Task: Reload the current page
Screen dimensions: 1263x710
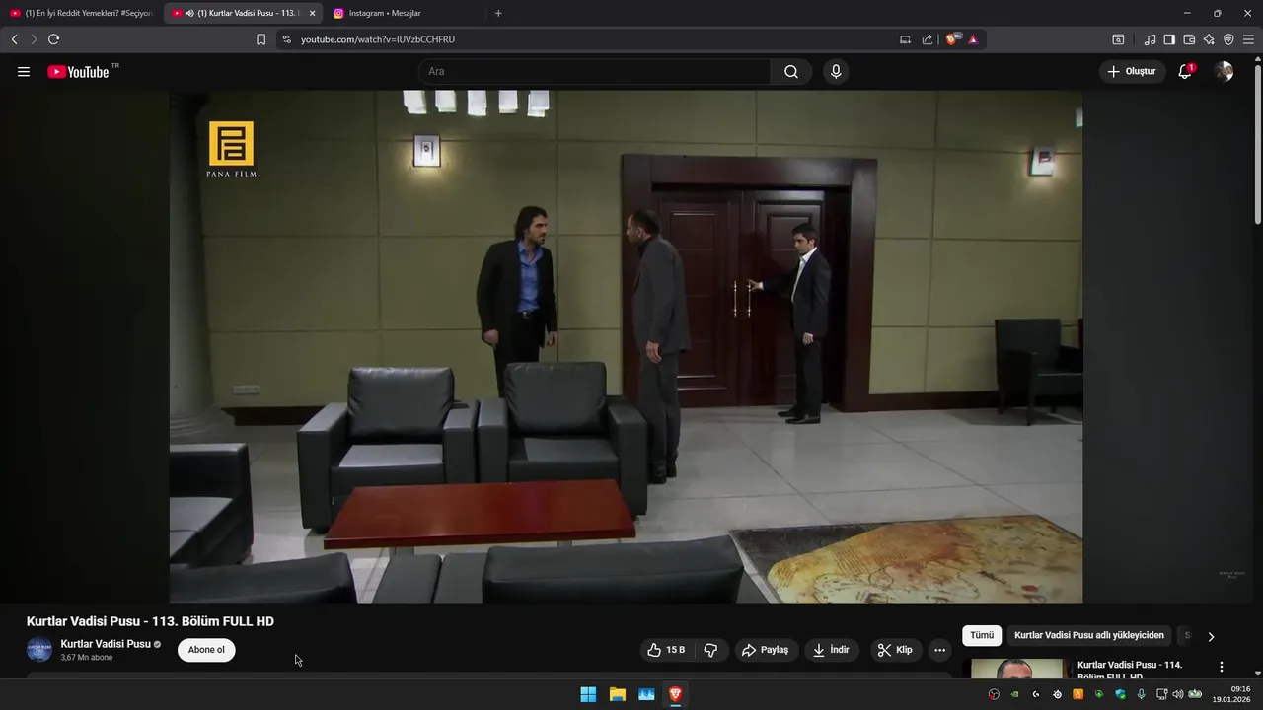Action: point(54,39)
